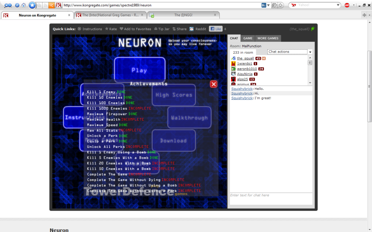The image size is (372, 232).
Task: Click the Download button in the game
Action: pyautogui.click(x=174, y=141)
